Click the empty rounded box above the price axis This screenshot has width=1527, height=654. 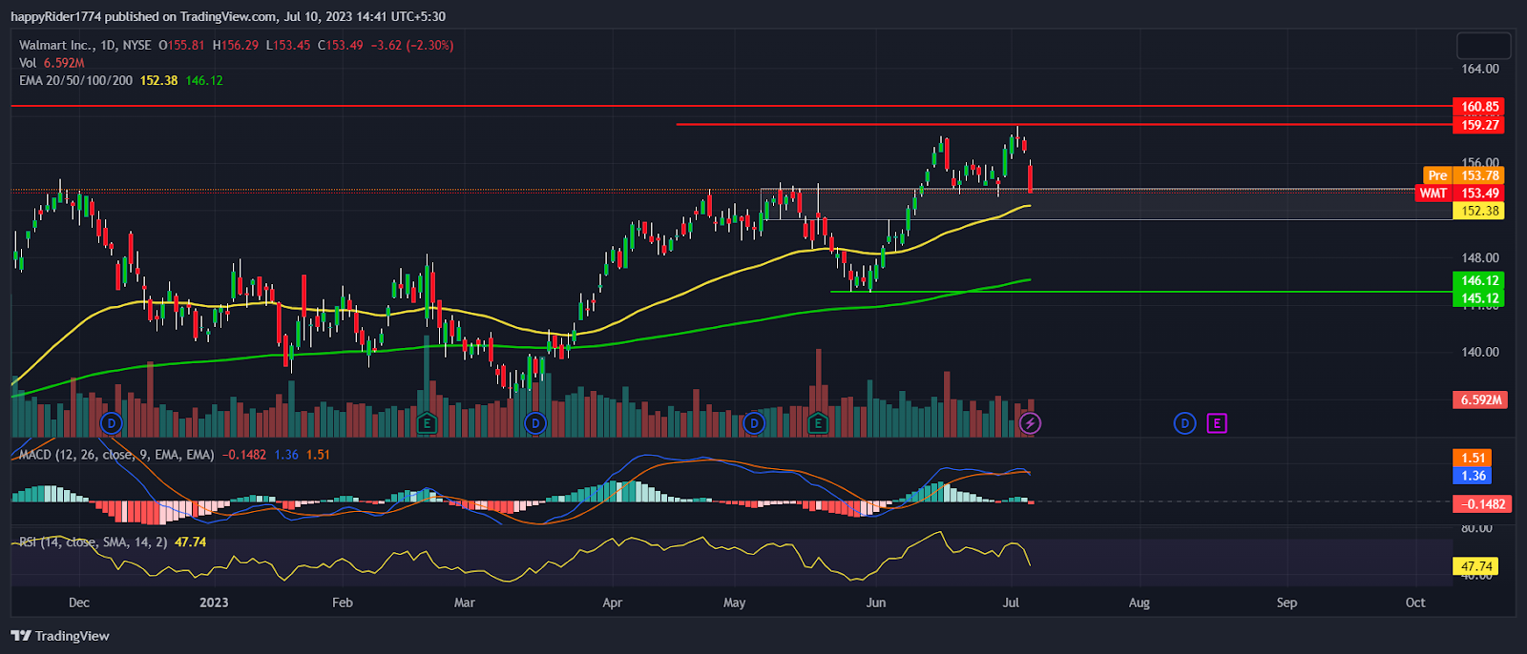[1483, 45]
